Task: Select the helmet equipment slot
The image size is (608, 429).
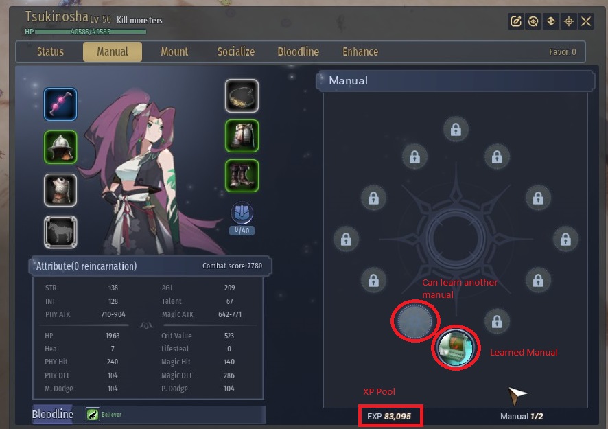Action: coord(60,147)
